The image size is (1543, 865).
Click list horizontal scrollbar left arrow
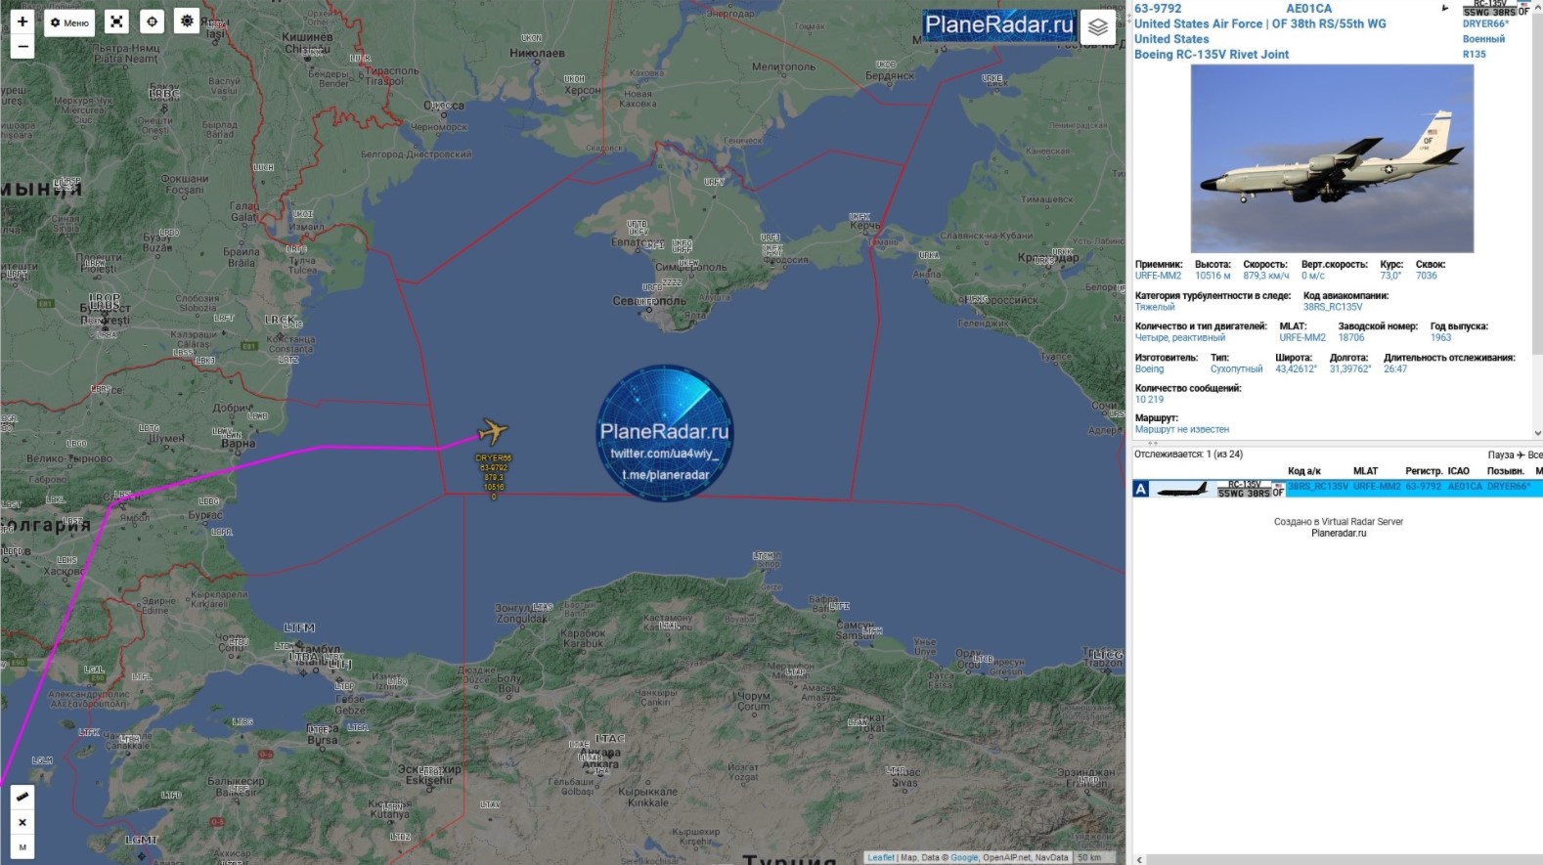[x=1138, y=859]
